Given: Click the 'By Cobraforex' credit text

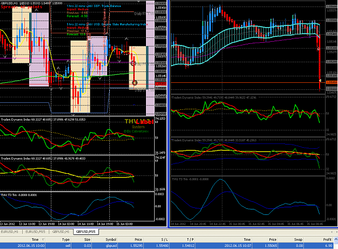Looking at the screenshot, I should [x=136, y=131].
